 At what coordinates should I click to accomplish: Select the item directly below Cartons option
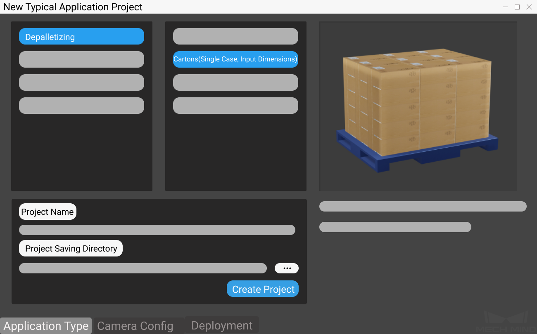[x=235, y=82]
